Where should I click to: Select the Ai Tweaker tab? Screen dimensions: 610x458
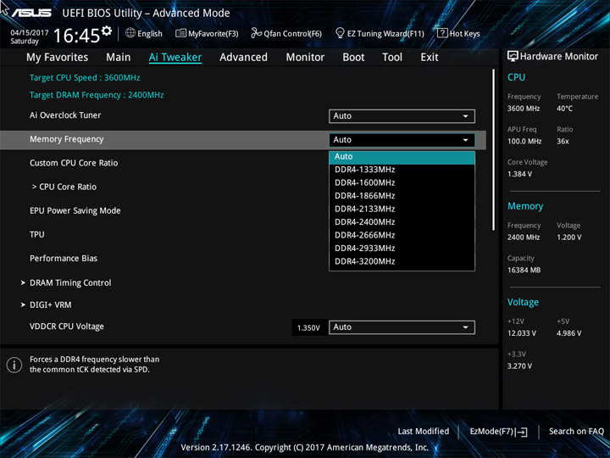tap(175, 58)
